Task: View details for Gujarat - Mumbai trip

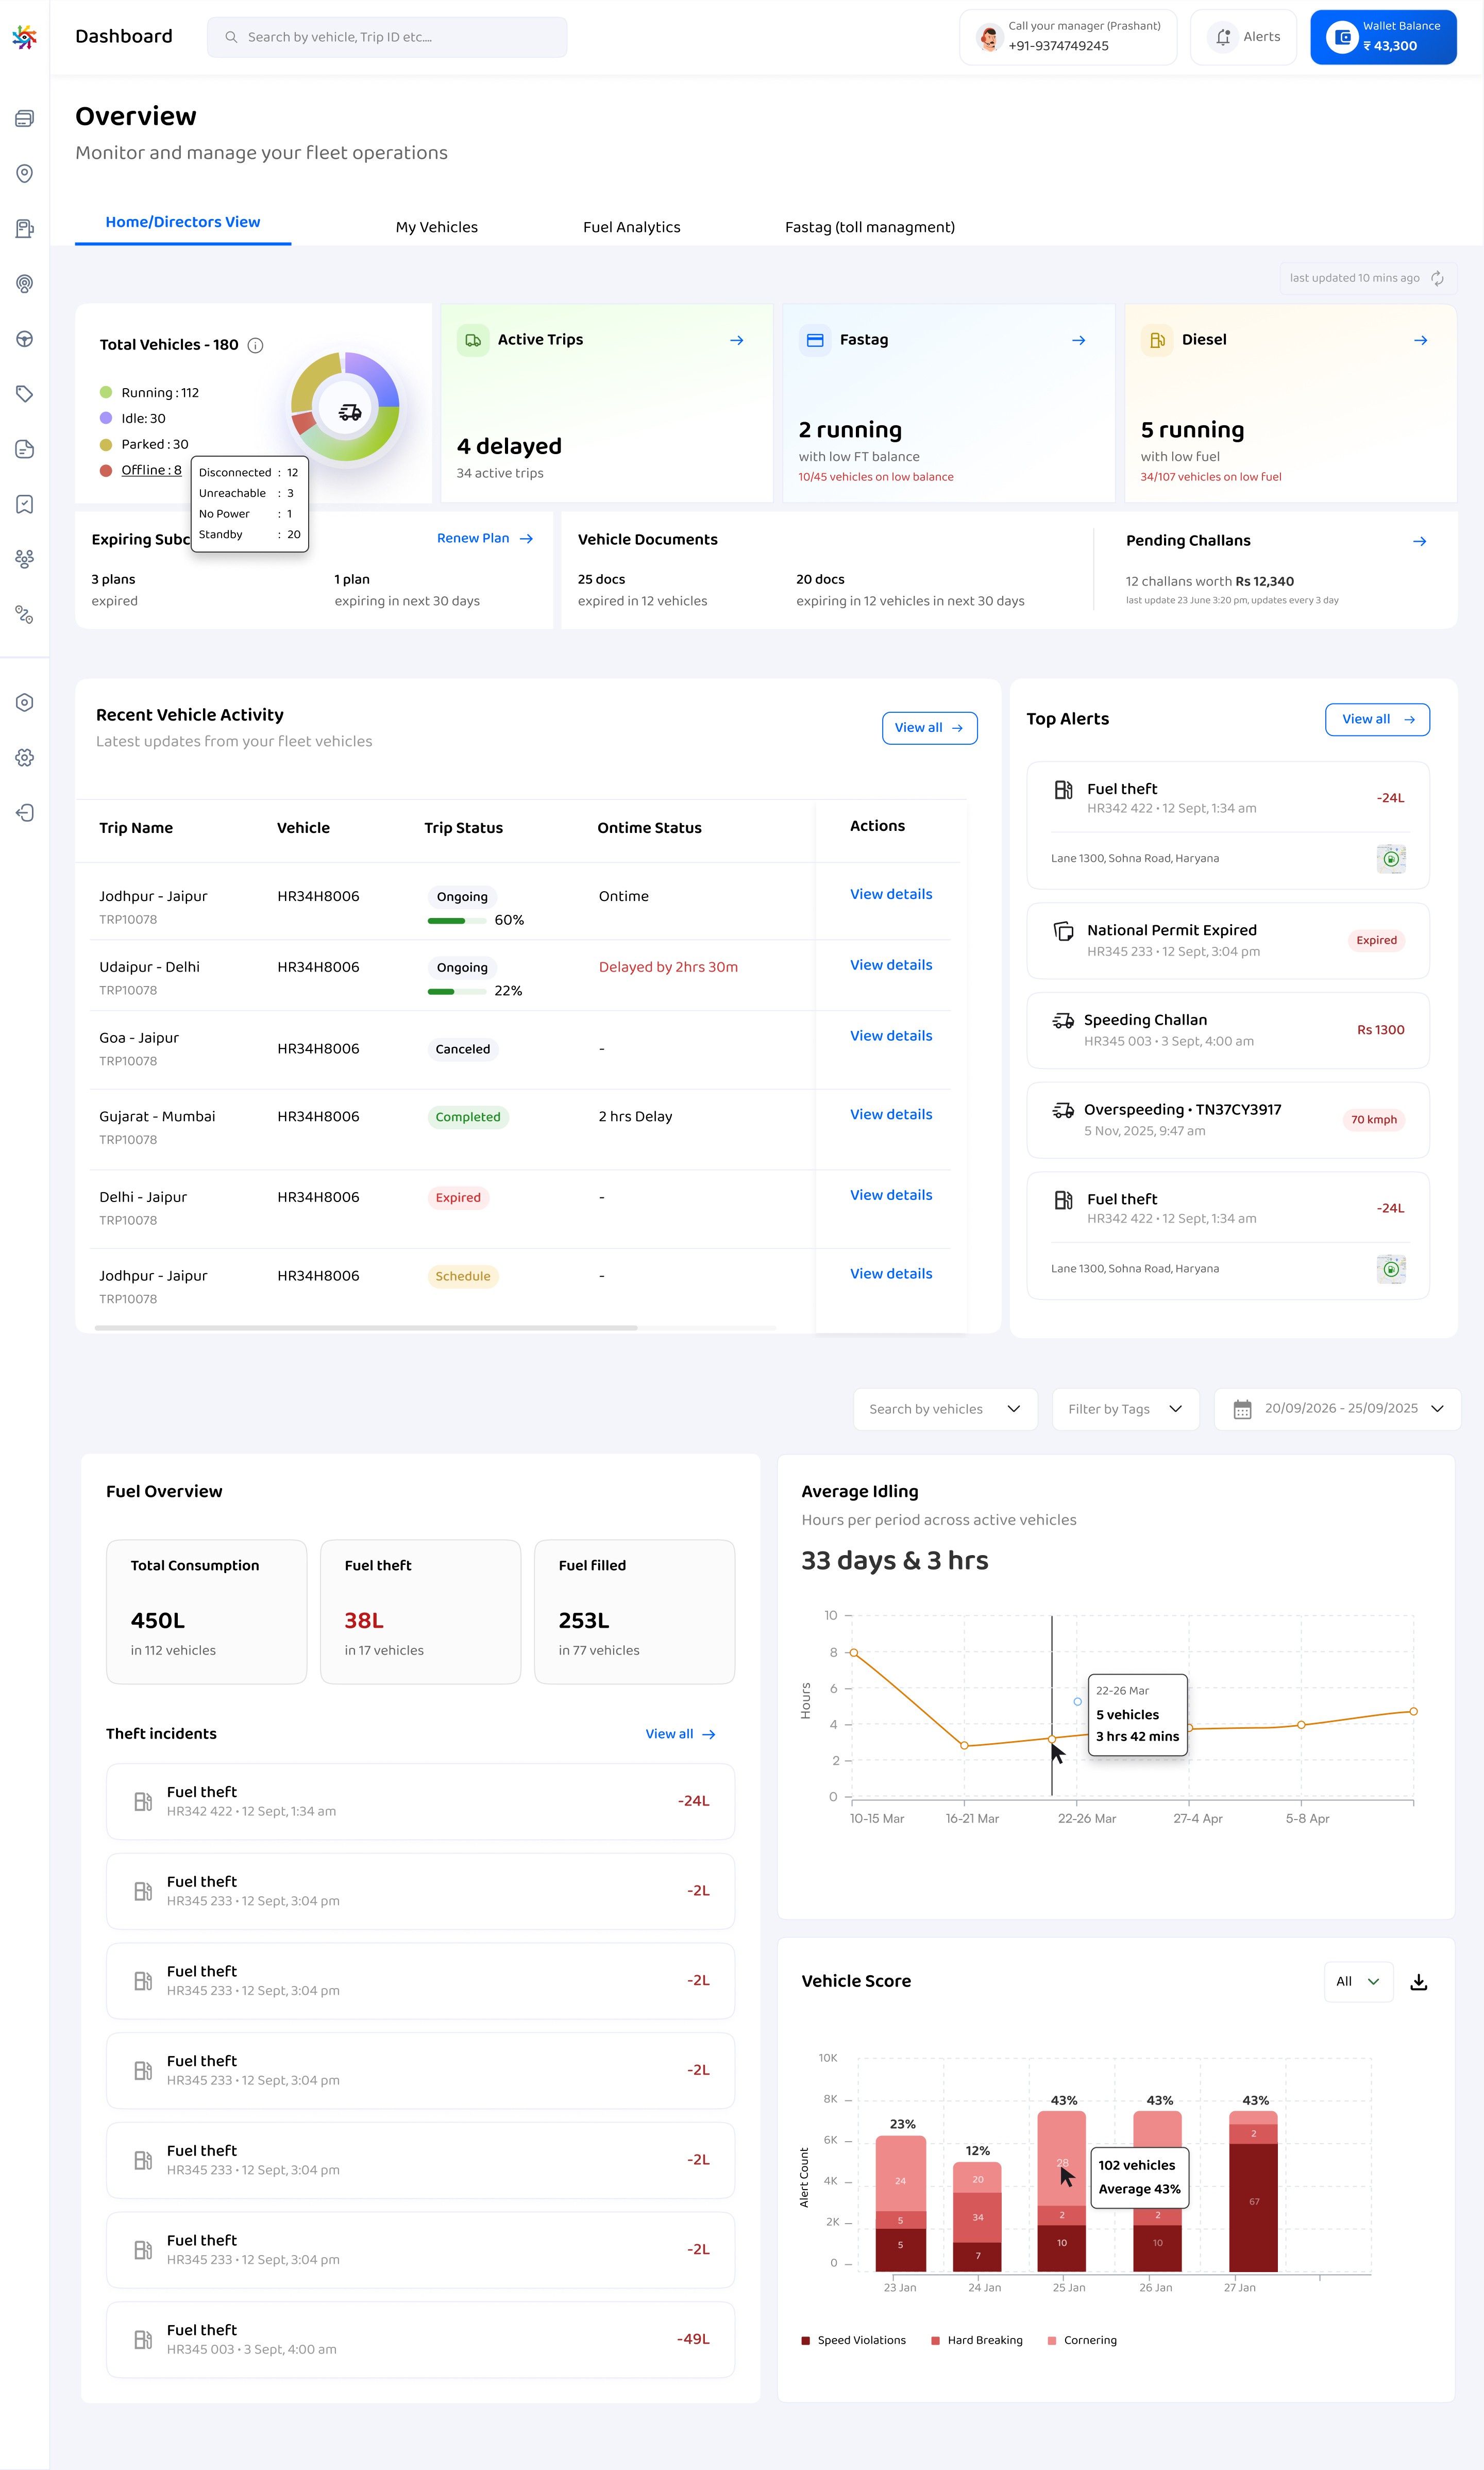Action: (891, 1114)
